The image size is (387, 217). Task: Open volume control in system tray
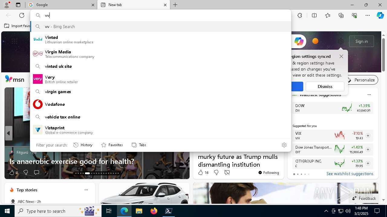pos(348,211)
